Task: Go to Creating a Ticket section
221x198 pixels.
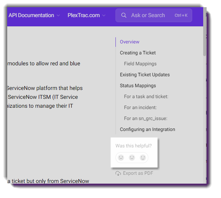Action: coord(138,53)
